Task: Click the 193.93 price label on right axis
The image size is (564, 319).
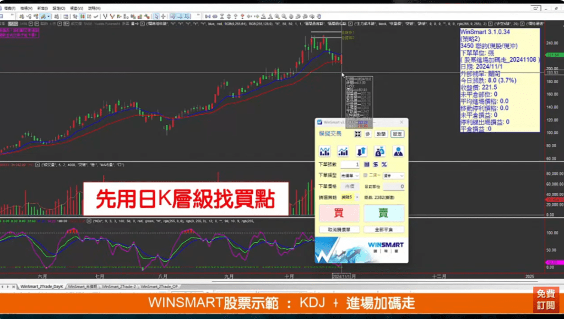Action: click(552, 73)
